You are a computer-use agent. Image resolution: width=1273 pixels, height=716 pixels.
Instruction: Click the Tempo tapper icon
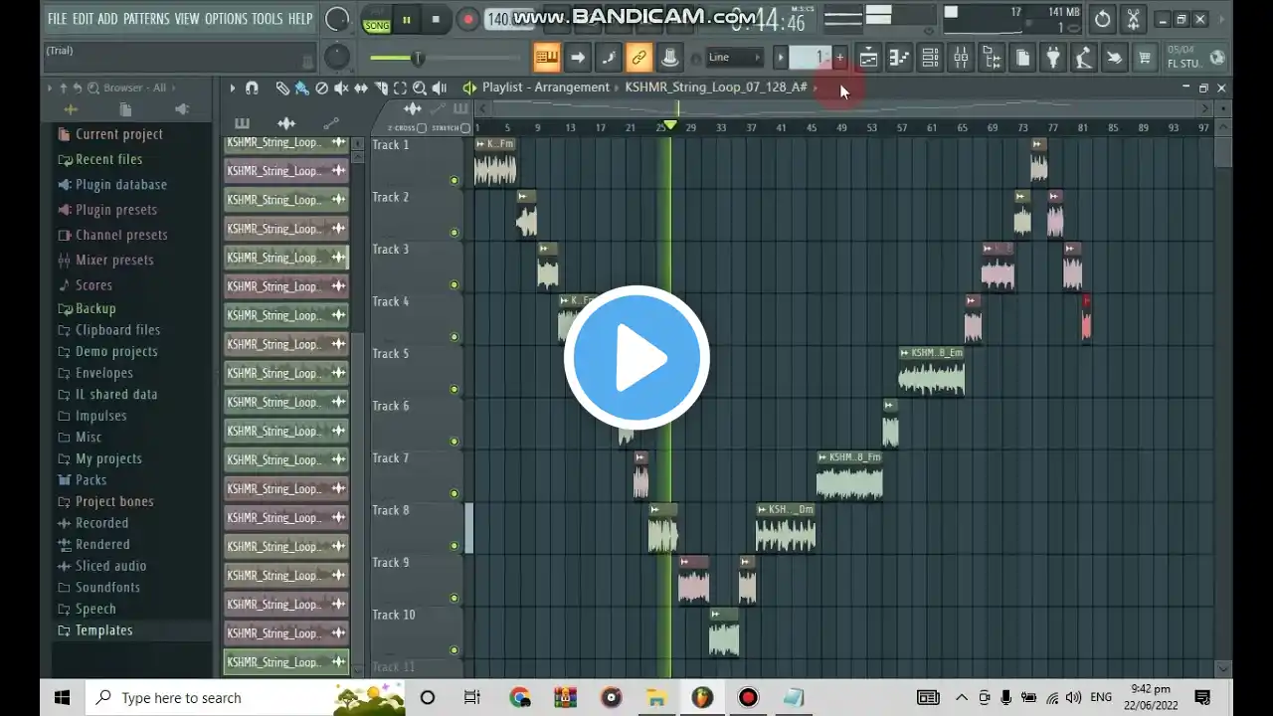click(x=1084, y=58)
